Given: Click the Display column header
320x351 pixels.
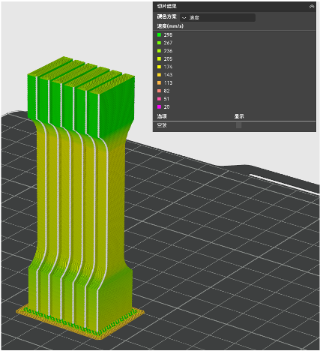Looking at the screenshot, I should [239, 116].
